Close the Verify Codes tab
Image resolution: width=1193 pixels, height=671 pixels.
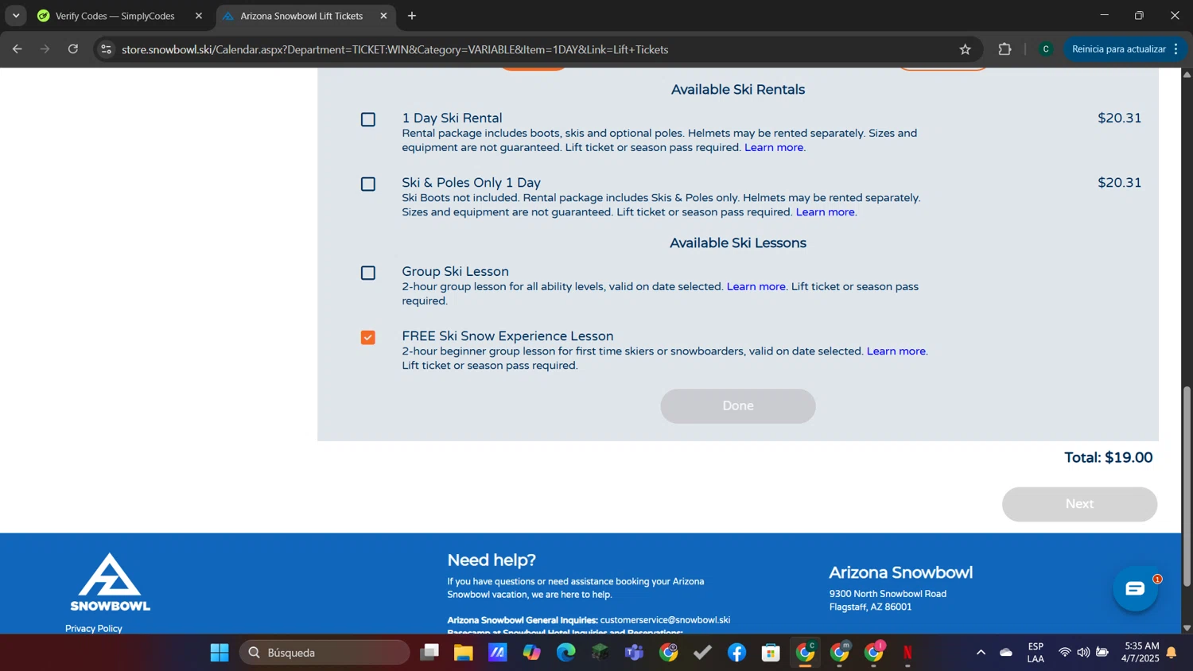coord(199,16)
